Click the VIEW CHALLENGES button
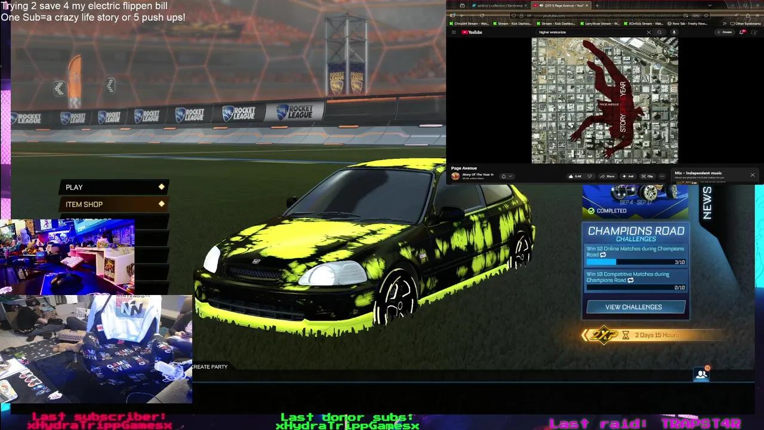 point(636,307)
